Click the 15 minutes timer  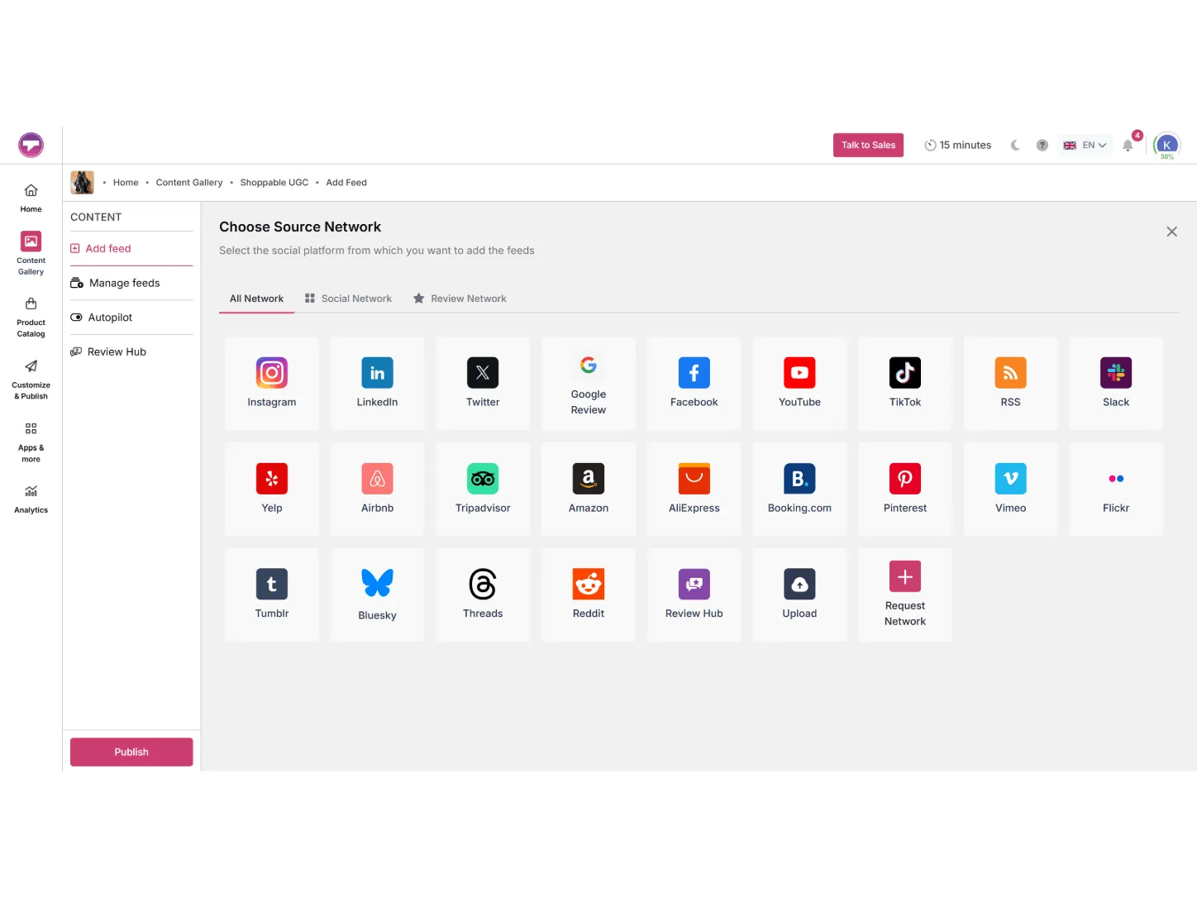tap(957, 146)
